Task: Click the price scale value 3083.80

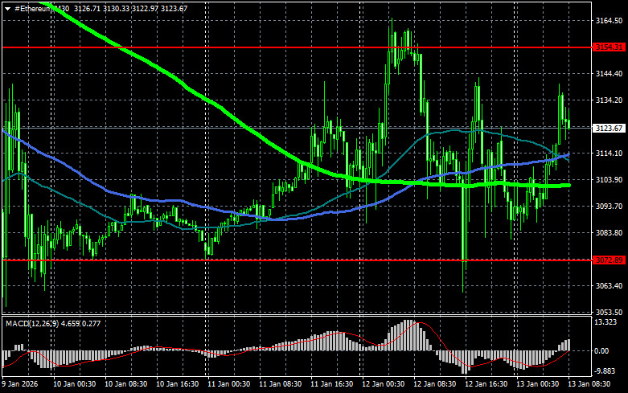Action: click(610, 232)
